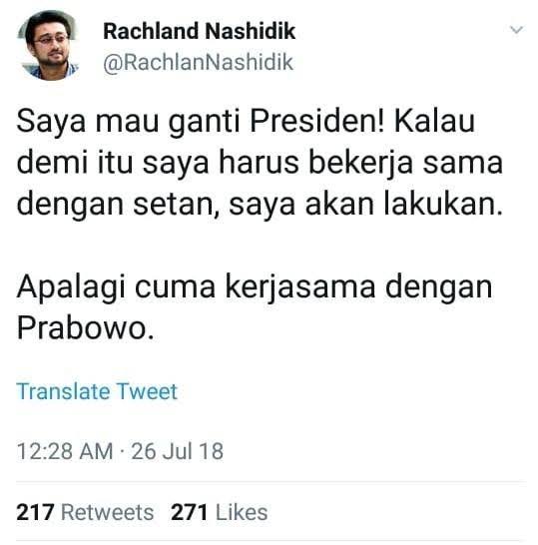Click the word 'Prabowo.' in the tweet

coord(85,328)
